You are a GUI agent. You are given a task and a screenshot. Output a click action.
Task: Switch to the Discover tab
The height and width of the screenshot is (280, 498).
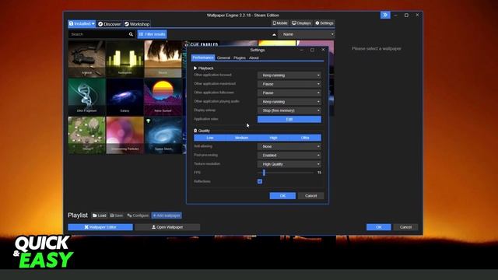(110, 24)
